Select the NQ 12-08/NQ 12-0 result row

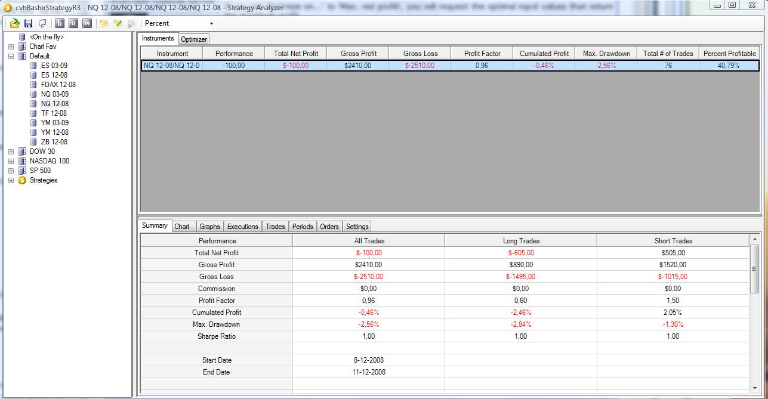click(x=450, y=66)
